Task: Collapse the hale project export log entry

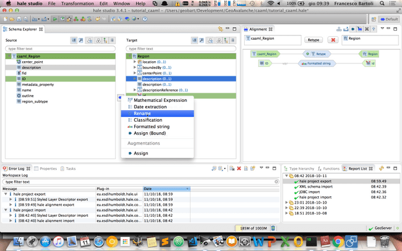Action: [x=6, y=193]
